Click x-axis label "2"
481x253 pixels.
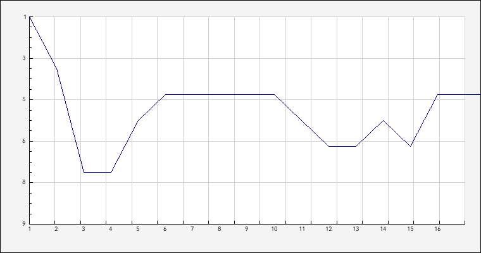[x=56, y=229]
